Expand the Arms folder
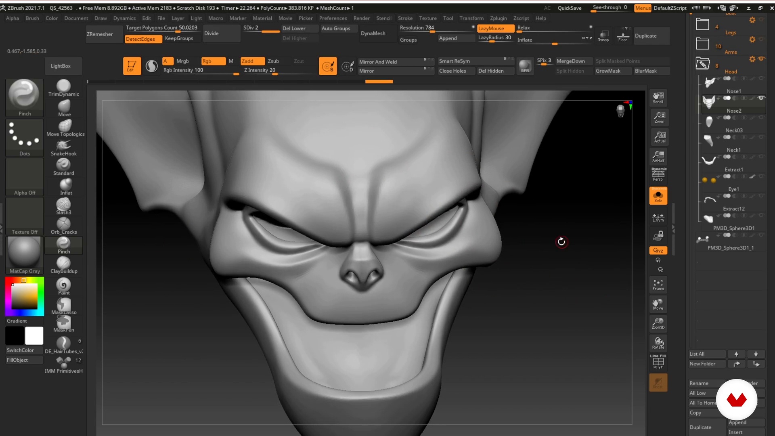The image size is (775, 436). pos(702,44)
